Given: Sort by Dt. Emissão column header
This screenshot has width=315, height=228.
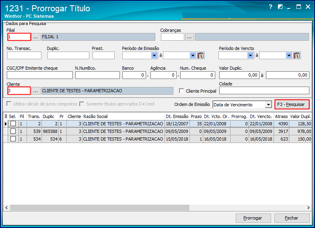Looking at the screenshot, I should (x=177, y=116).
